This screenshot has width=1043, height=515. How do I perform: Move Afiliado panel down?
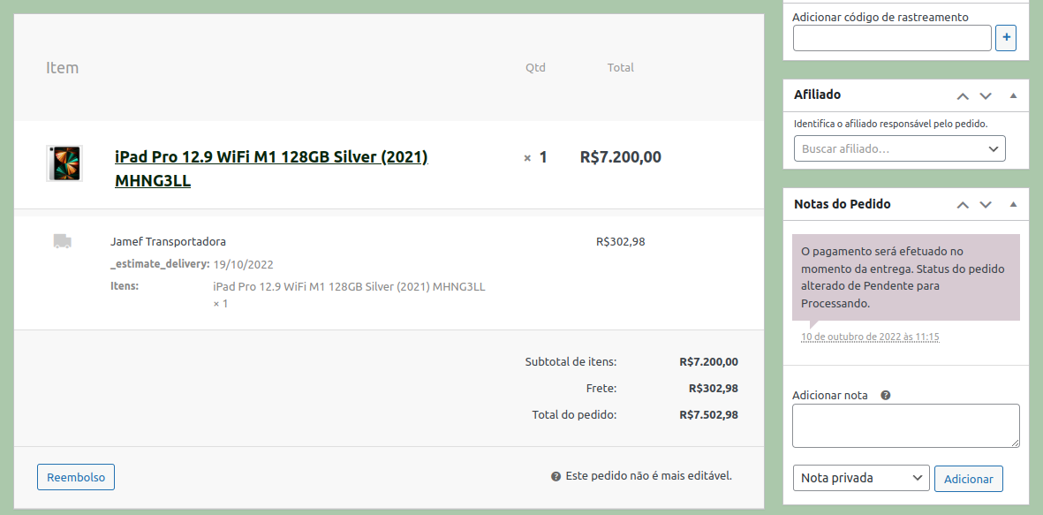click(986, 95)
